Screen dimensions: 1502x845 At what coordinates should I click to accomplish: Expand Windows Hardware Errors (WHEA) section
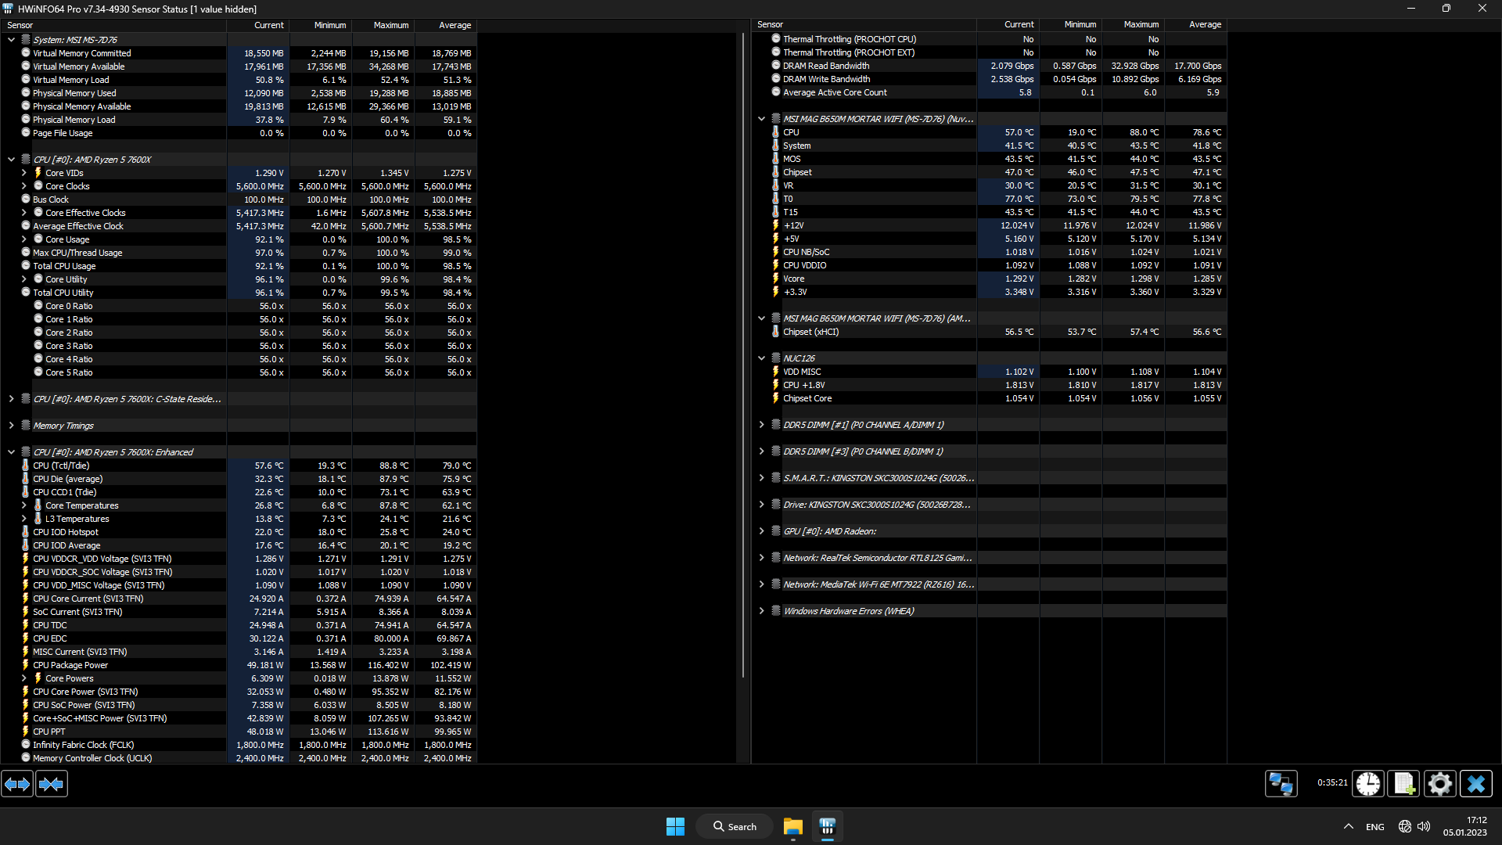click(x=761, y=611)
